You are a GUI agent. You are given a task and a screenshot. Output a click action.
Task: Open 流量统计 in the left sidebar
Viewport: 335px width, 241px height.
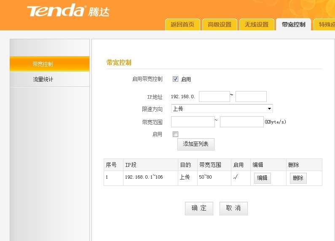(50, 79)
